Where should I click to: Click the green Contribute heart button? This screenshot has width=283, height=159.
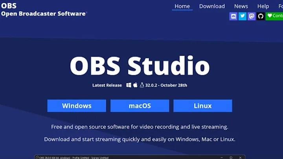click(274, 16)
